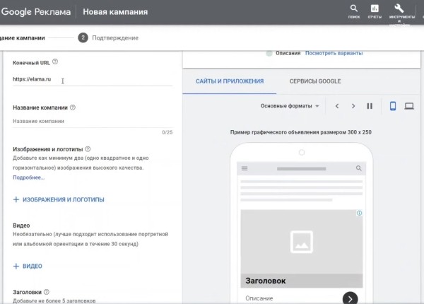Screen dimensions: 424x304
Task: Switch preview to desktop laptop view
Action: coord(409,106)
